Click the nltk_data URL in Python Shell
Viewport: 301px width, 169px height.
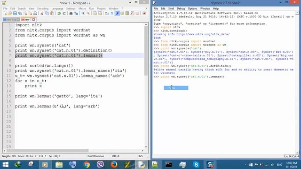[x=203, y=34]
